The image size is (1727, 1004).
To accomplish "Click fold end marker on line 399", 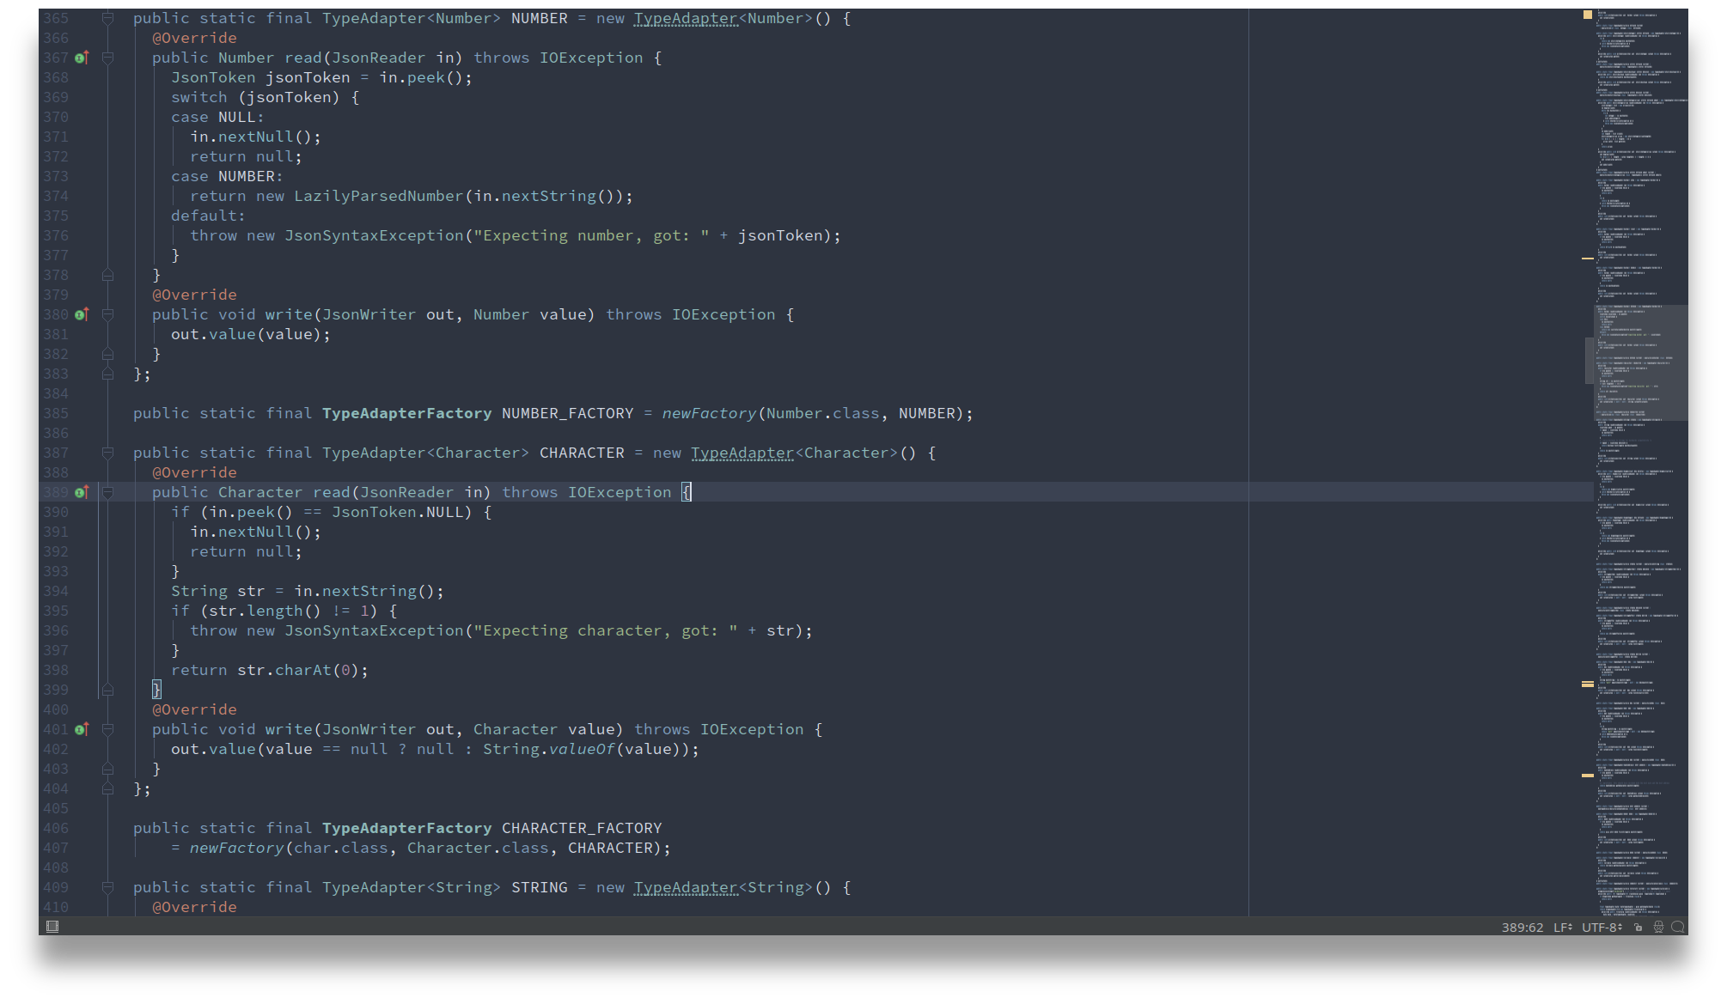I will point(107,690).
